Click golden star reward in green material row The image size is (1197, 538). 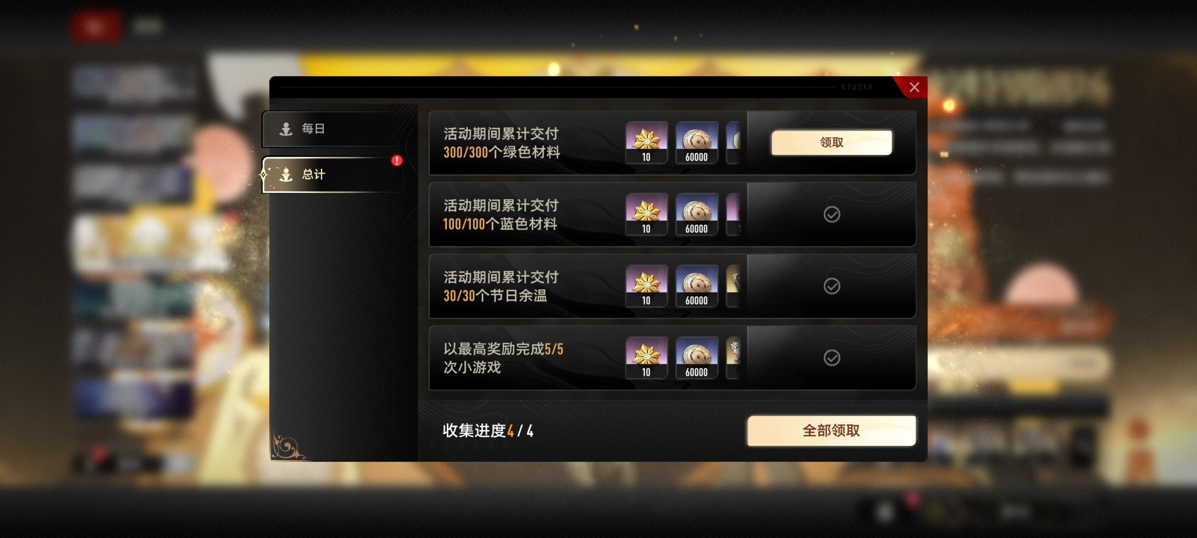[646, 142]
